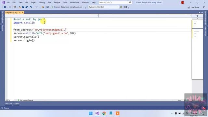This screenshot has width=208, height=117.
Task: Expand the Undo history dropdown arrow
Action: [x=34, y=7]
